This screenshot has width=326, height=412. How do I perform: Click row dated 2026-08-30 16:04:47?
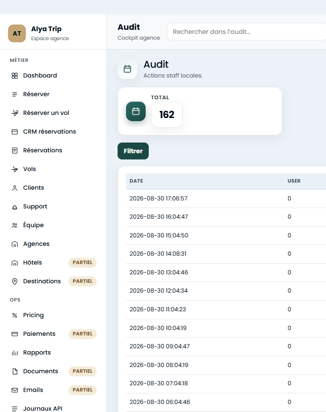[x=226, y=217]
